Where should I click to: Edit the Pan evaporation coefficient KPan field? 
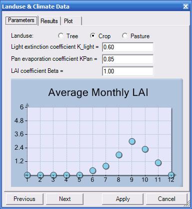[127, 59]
